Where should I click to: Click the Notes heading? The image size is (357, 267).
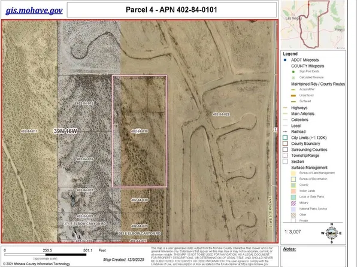click(289, 249)
